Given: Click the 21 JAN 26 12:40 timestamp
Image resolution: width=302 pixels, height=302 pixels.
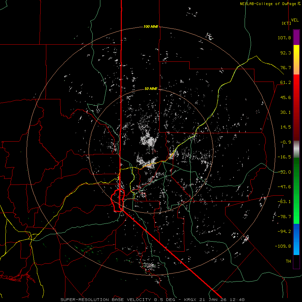Looking at the screenshot, I should (x=221, y=300).
